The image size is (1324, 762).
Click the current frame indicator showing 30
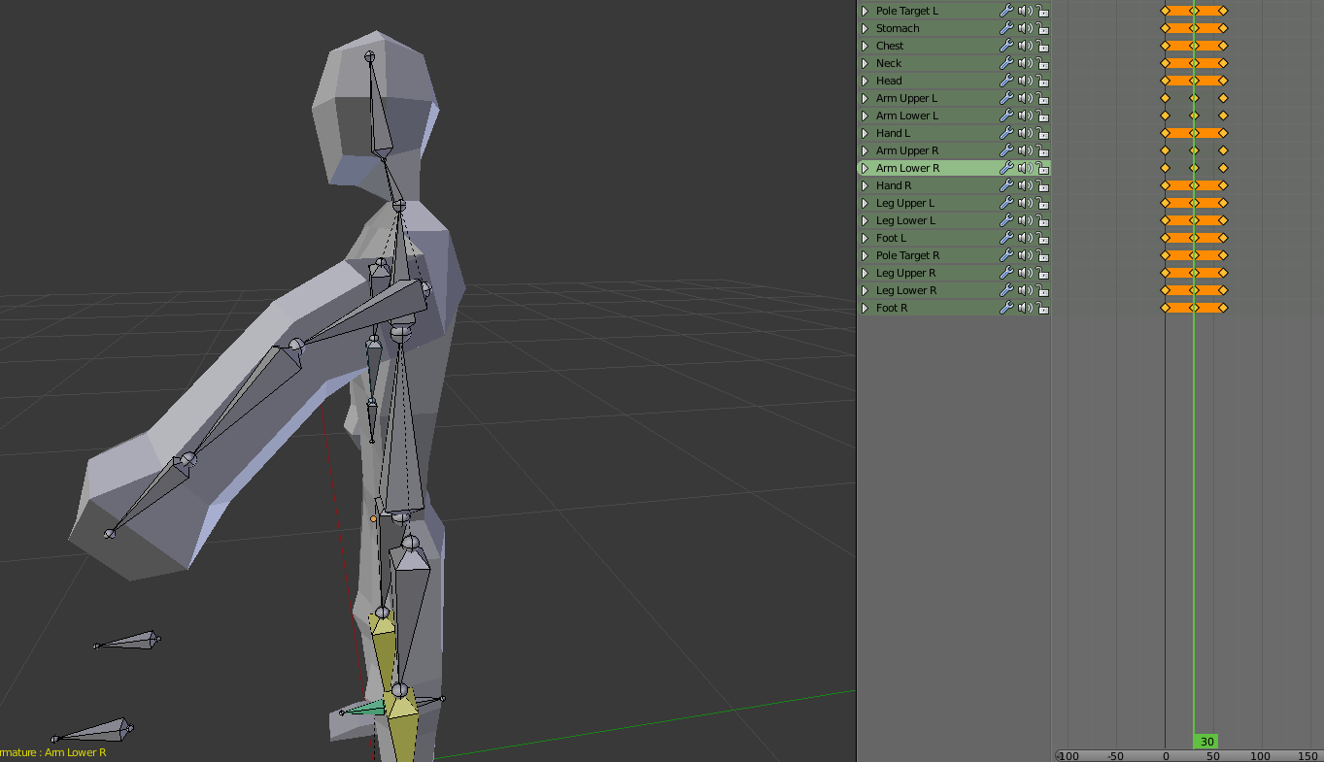tap(1205, 742)
